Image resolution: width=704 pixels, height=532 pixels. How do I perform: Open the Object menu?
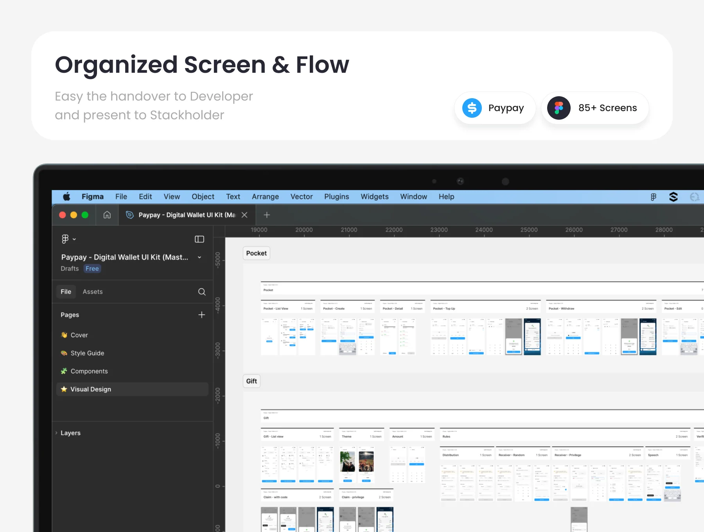(203, 197)
